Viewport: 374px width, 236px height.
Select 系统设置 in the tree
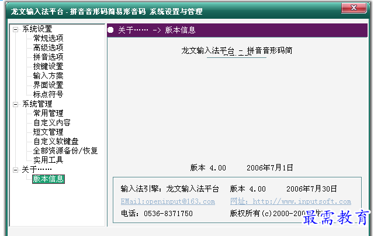(x=37, y=29)
